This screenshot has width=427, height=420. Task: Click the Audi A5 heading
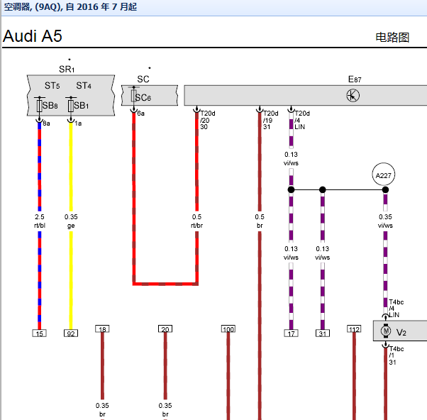tap(33, 36)
